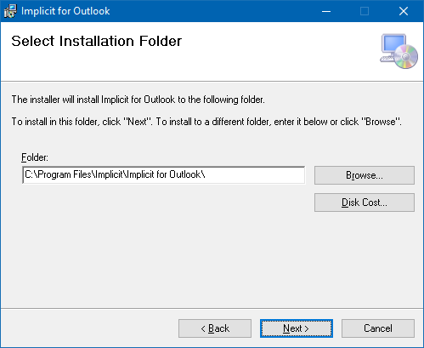Go back with the < Back button
The width and height of the screenshot is (424, 348).
pyautogui.click(x=215, y=328)
